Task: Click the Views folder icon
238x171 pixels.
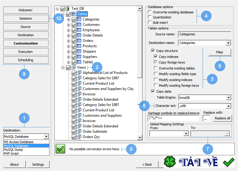Action: coord(73,67)
